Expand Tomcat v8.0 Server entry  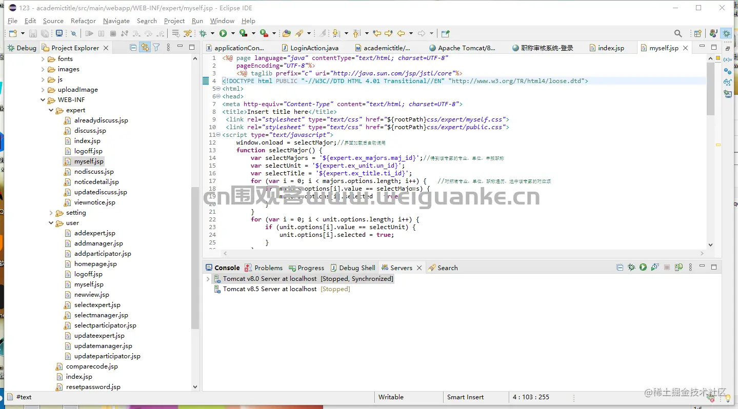point(208,279)
